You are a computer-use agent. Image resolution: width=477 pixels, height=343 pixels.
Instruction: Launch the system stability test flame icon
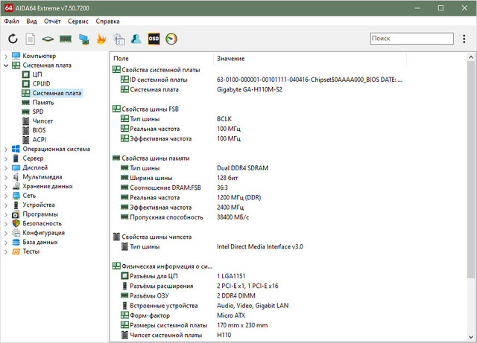[x=101, y=39]
